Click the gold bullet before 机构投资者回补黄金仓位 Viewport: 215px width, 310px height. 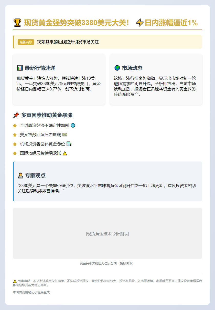[x=15, y=144]
